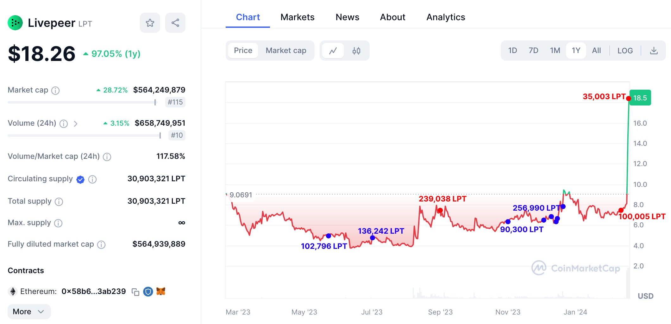Click the 90,300 LPT blue chart marker
This screenshot has height=324, width=671.
[508, 222]
